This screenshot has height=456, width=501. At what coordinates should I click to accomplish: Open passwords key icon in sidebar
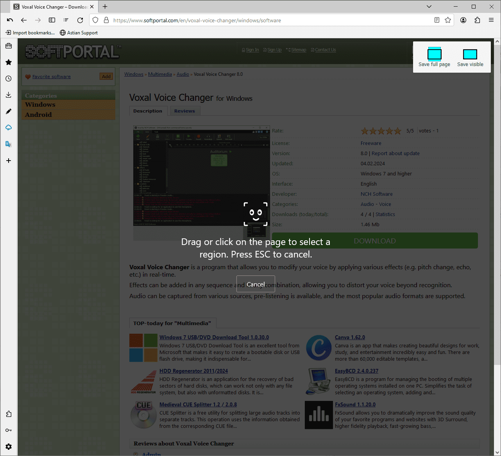pos(9,430)
